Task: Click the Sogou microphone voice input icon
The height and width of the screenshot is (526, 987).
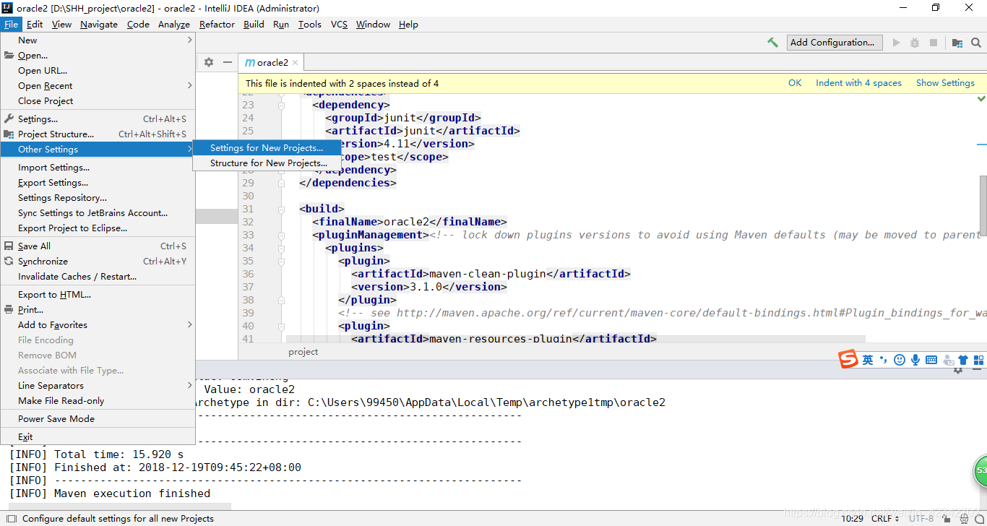Action: pyautogui.click(x=915, y=360)
